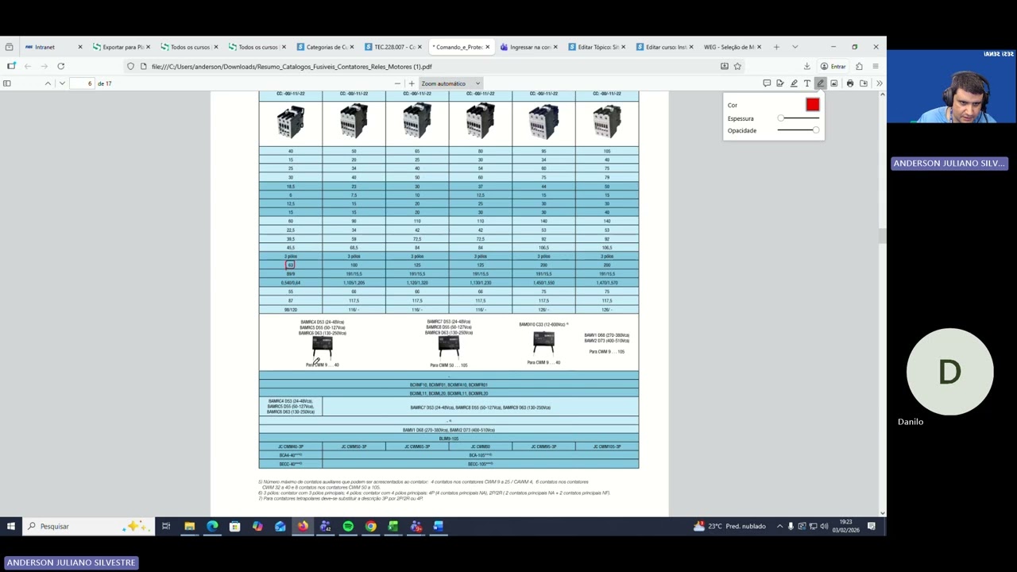Select Danilo participant avatar
1017x572 pixels.
pyautogui.click(x=949, y=372)
